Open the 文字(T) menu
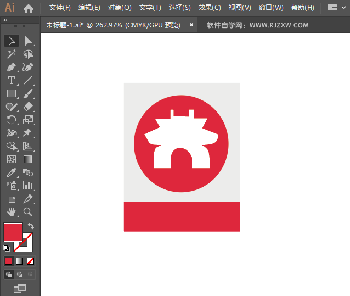This screenshot has height=296, width=350. [150, 8]
